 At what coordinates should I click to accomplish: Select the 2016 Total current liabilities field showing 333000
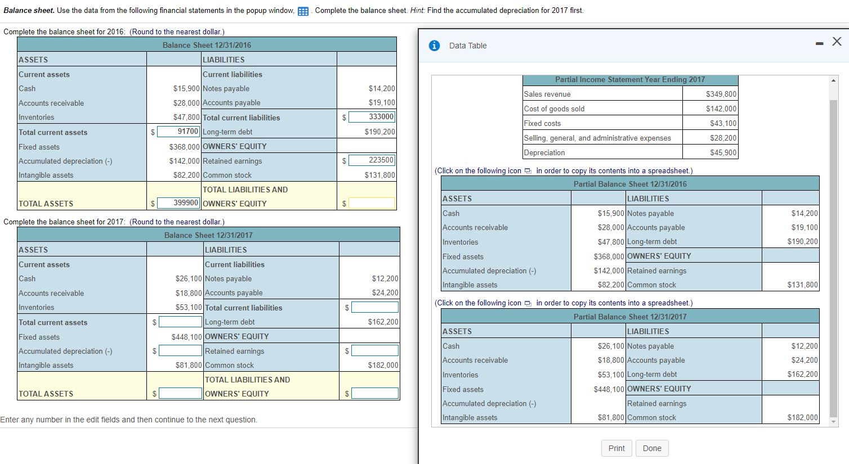tap(373, 118)
